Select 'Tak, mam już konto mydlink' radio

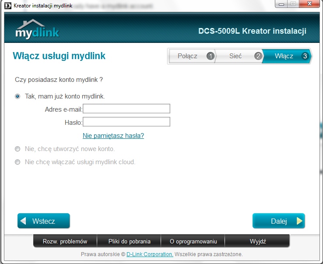18,96
